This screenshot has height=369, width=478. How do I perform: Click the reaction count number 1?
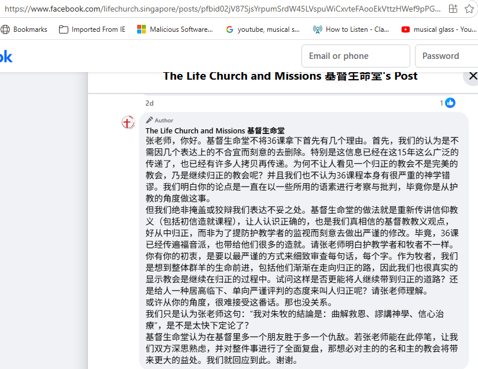click(x=442, y=103)
